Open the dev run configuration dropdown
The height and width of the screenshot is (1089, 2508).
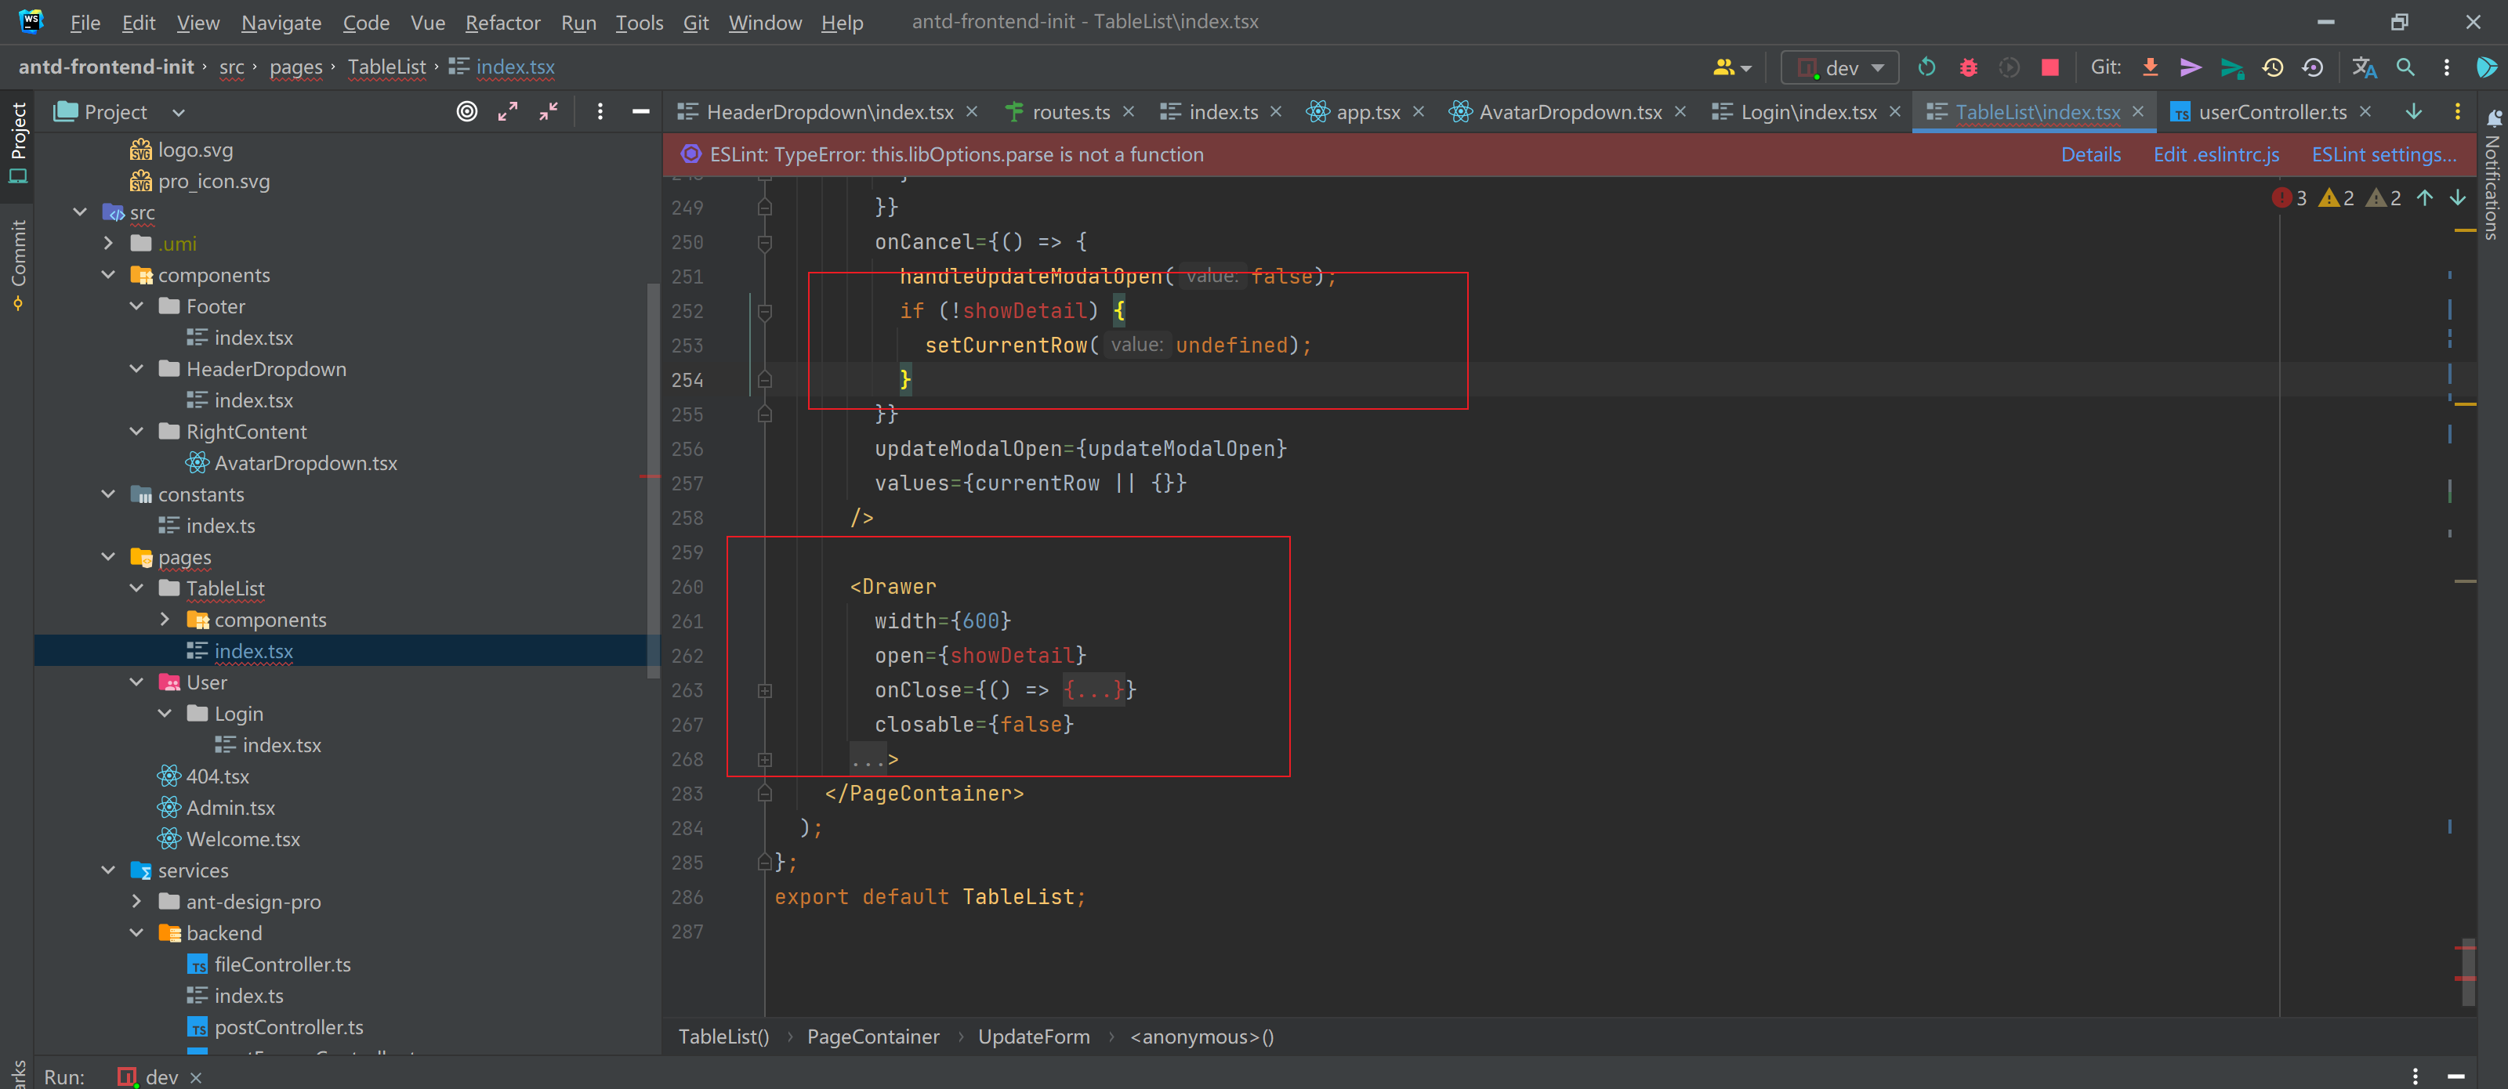point(1839,67)
